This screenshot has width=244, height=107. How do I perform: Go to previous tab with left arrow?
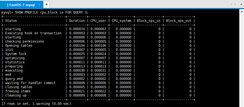[231, 4]
